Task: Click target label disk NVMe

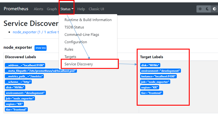Action: pyautogui.click(x=150, y=65)
